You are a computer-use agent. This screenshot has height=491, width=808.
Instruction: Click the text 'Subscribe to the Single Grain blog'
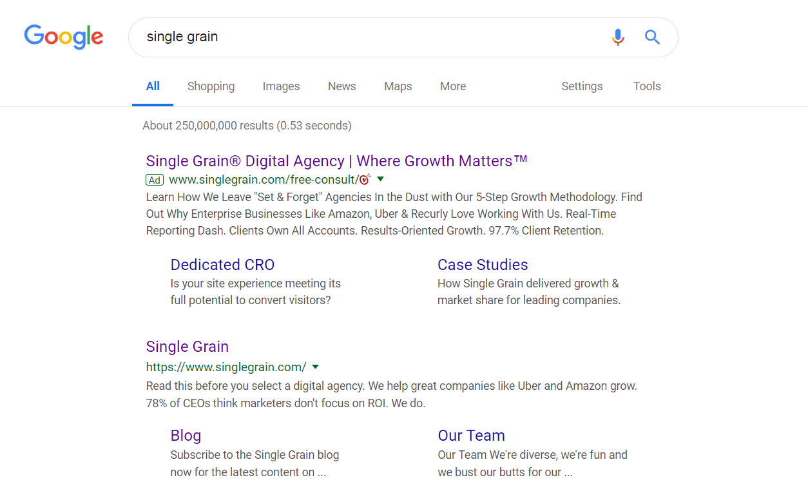coord(255,455)
